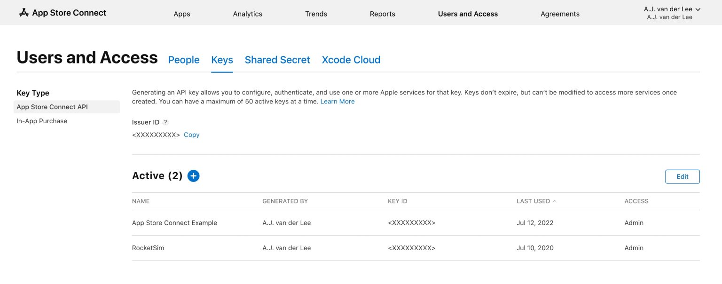
Task: Open Apps in the top navigation
Action: (x=182, y=14)
